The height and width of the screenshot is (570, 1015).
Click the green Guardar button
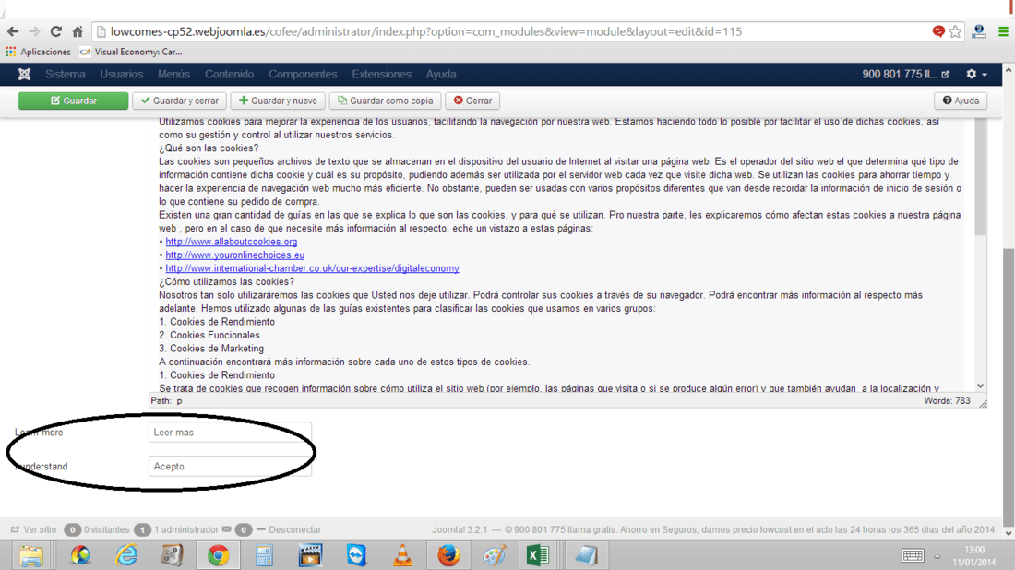pyautogui.click(x=73, y=101)
